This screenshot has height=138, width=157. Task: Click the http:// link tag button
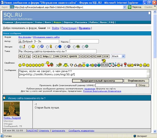pos(47,56)
